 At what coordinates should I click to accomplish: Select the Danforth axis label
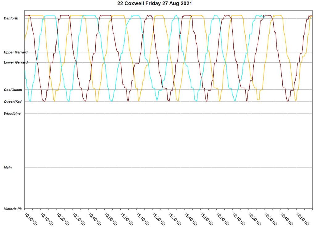click(11, 19)
